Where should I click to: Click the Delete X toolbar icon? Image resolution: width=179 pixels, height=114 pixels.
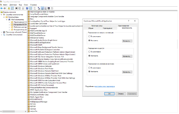tap(16, 8)
